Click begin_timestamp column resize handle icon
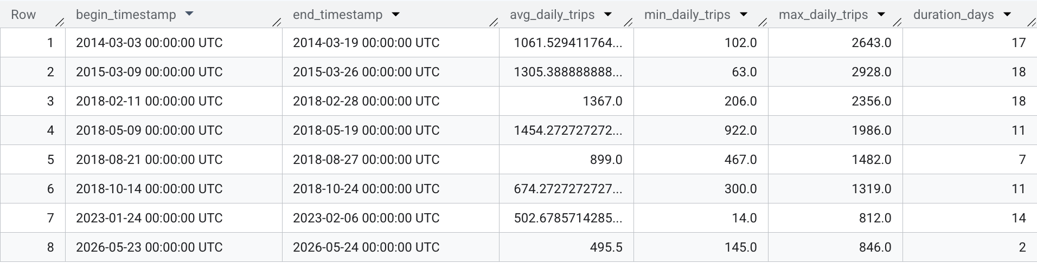 (277, 22)
